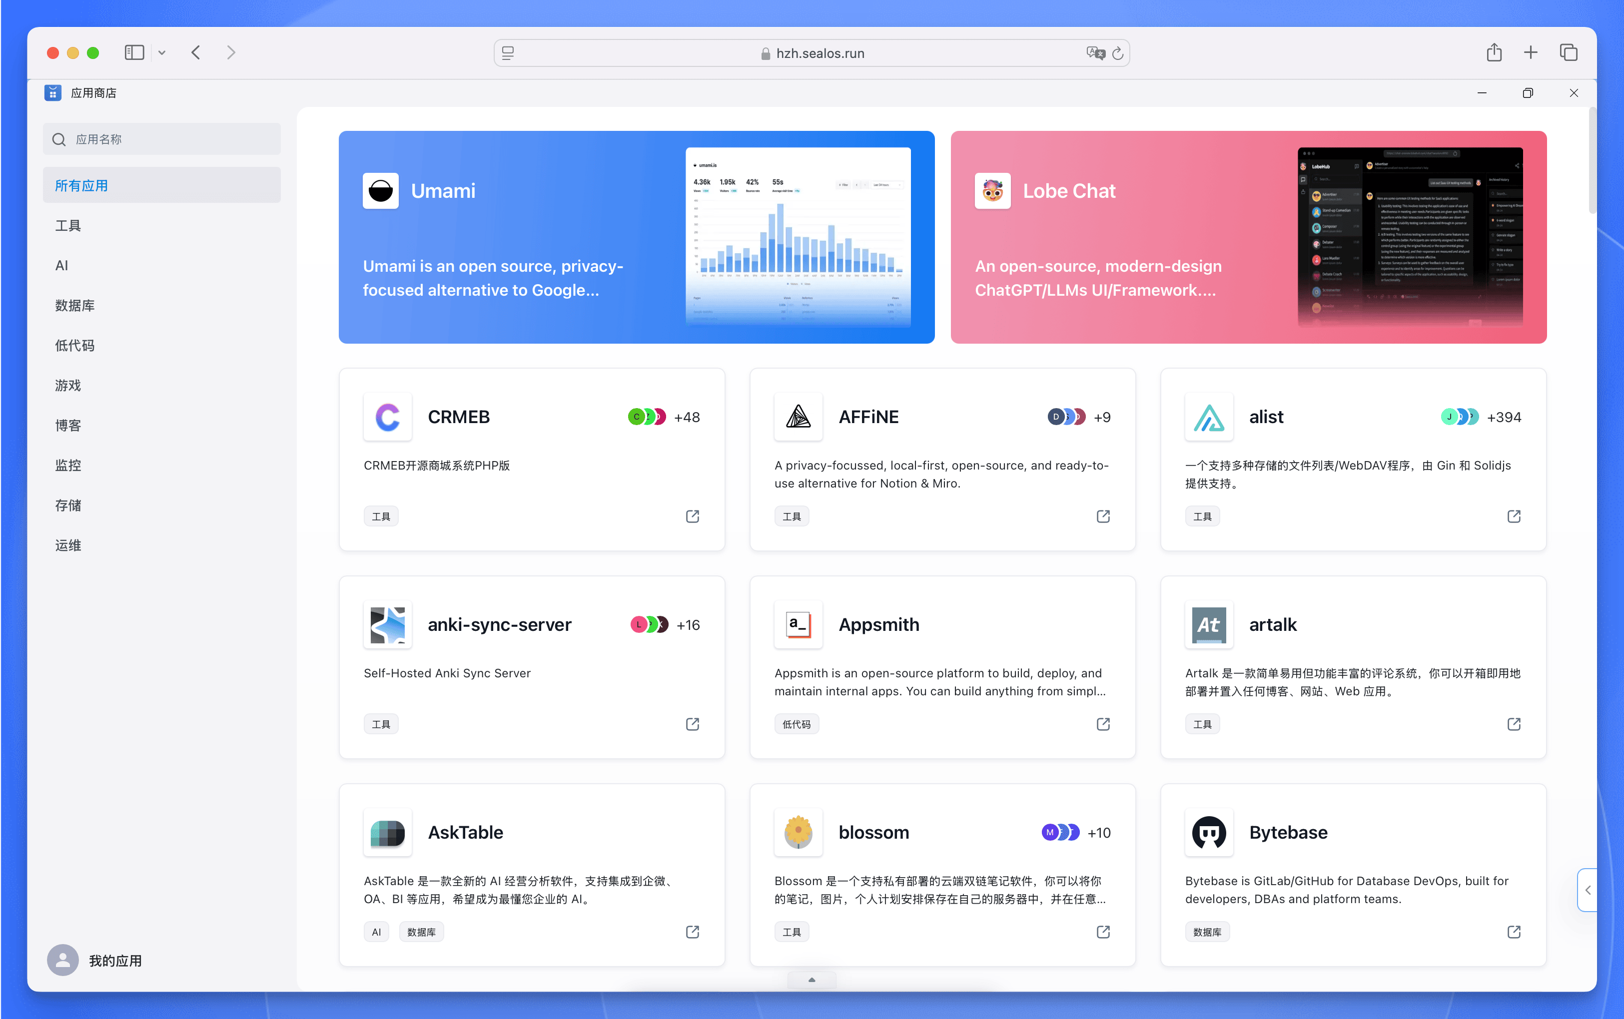1624x1019 pixels.
Task: Click the vertical scrollbar on right
Action: (1593, 162)
